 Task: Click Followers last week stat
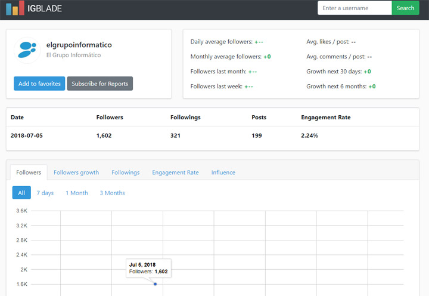pos(222,87)
